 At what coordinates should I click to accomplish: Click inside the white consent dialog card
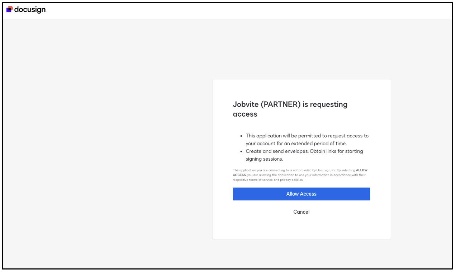coord(301,225)
